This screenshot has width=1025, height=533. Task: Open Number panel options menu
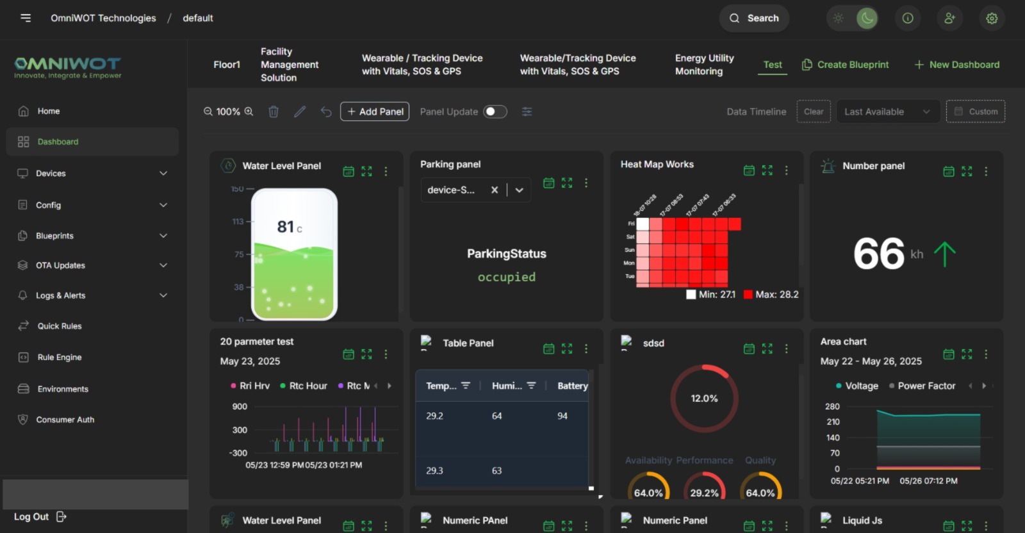(986, 171)
